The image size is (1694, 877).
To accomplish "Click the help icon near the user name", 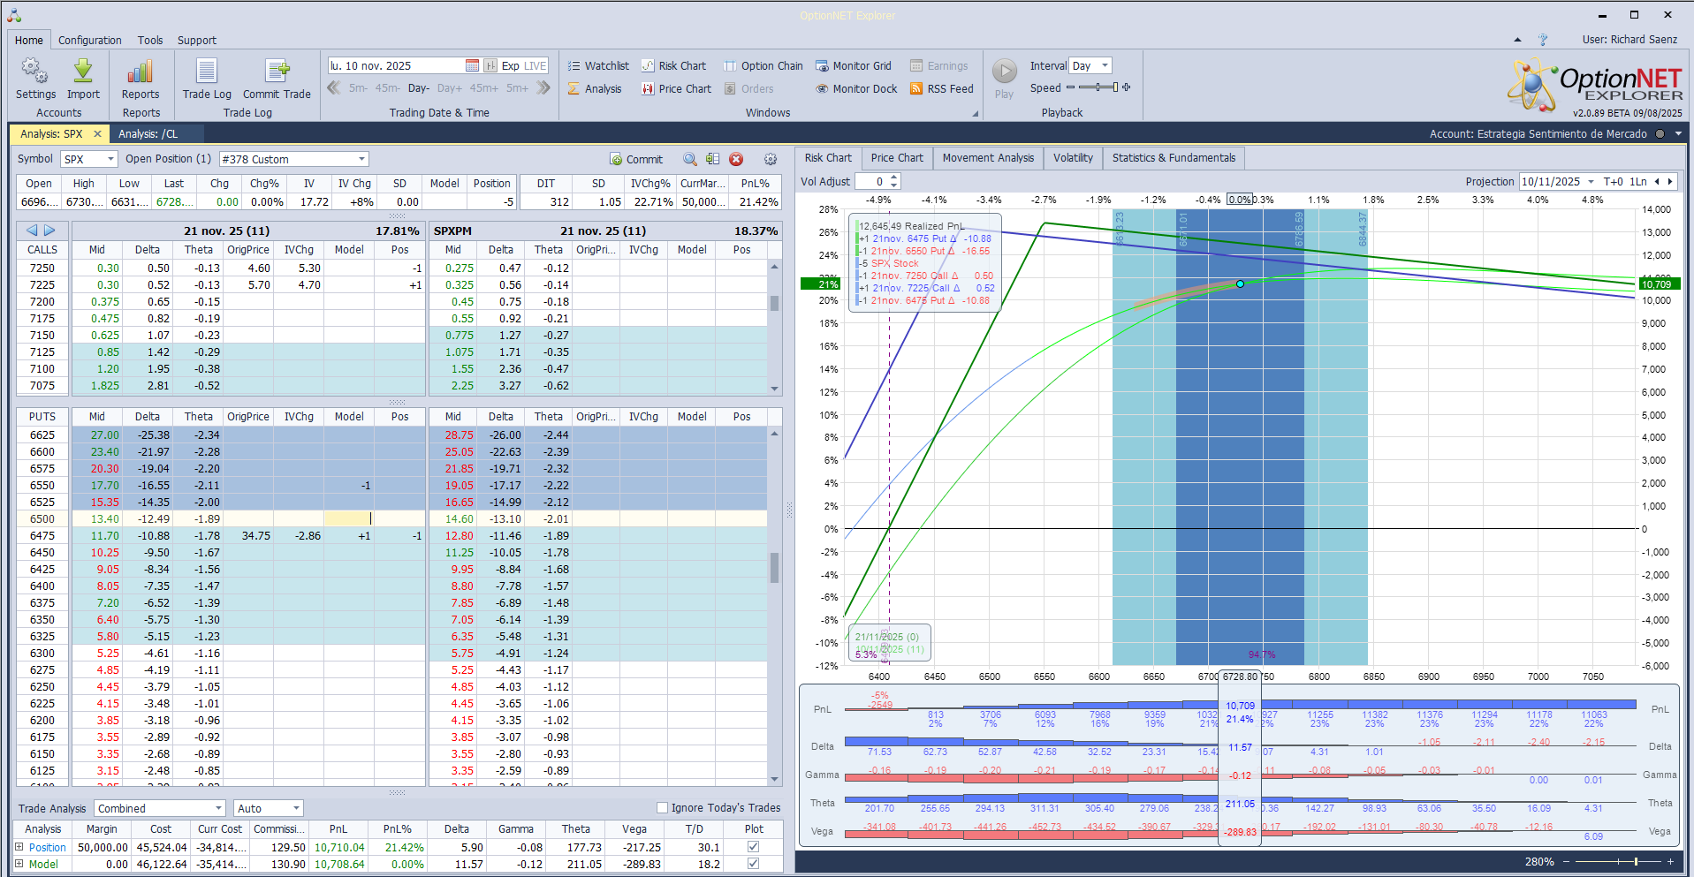I will click(x=1543, y=40).
